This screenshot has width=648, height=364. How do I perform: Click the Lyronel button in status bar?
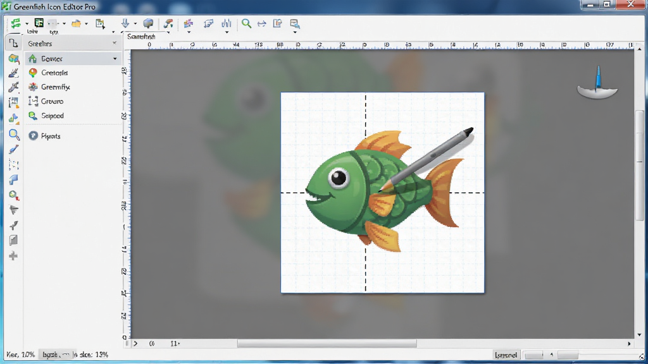(x=506, y=355)
